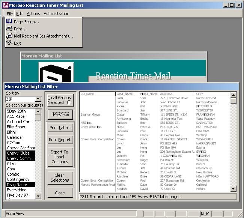The width and height of the screenshot is (244, 218).
Task: Click the FIRST_NAME column header
Action: point(149,94)
